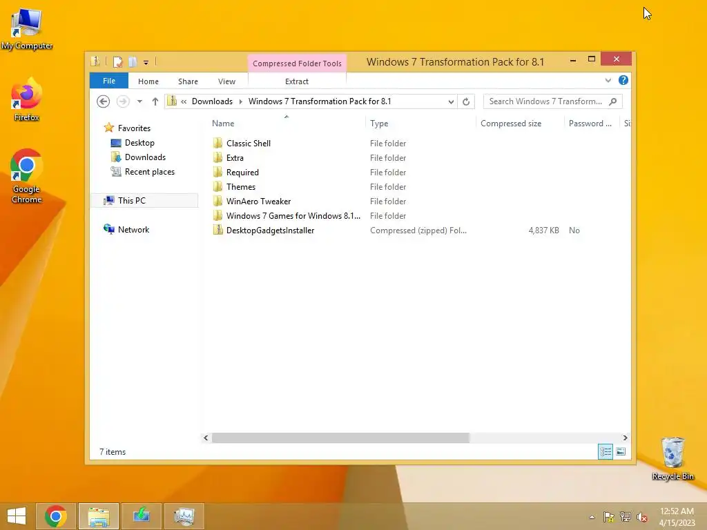Open Action Center flag tray icon
Screen dimensions: 707x530
(609, 517)
